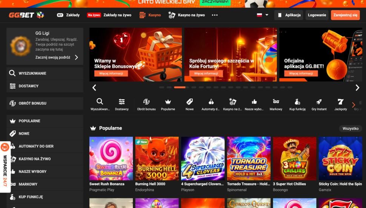This screenshot has height=208, width=366.
Task: Click the Booongo provider text
Action: tap(280, 190)
